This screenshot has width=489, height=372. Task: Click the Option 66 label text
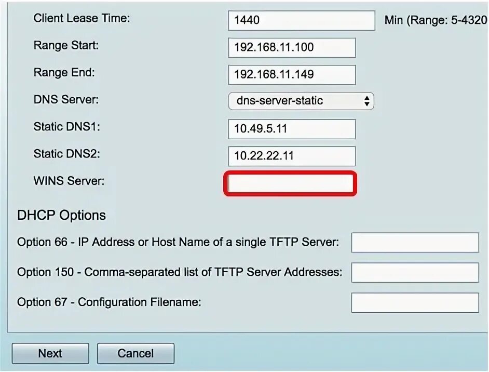(x=178, y=242)
